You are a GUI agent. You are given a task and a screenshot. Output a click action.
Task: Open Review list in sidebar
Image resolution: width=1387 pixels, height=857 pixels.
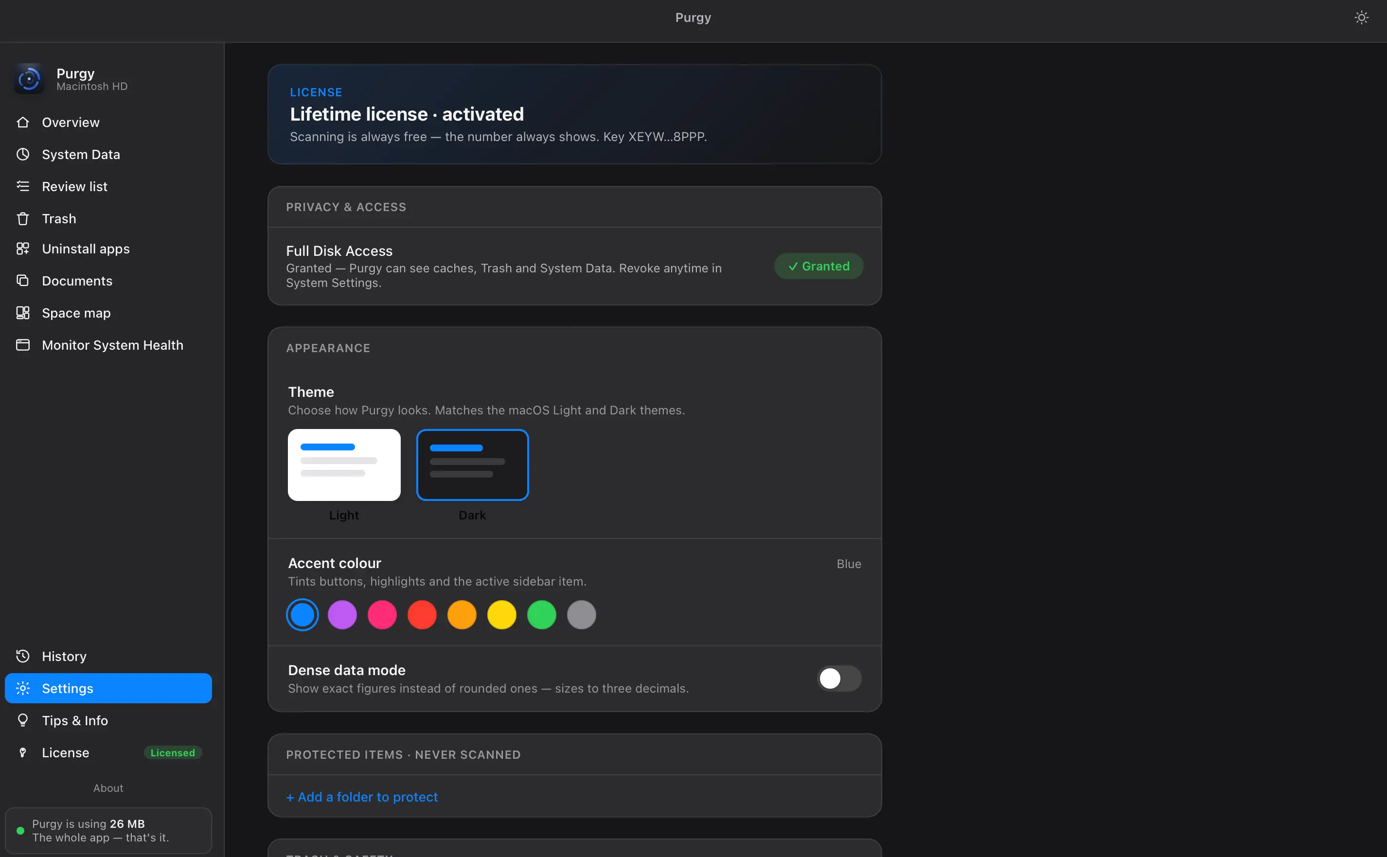[108, 186]
